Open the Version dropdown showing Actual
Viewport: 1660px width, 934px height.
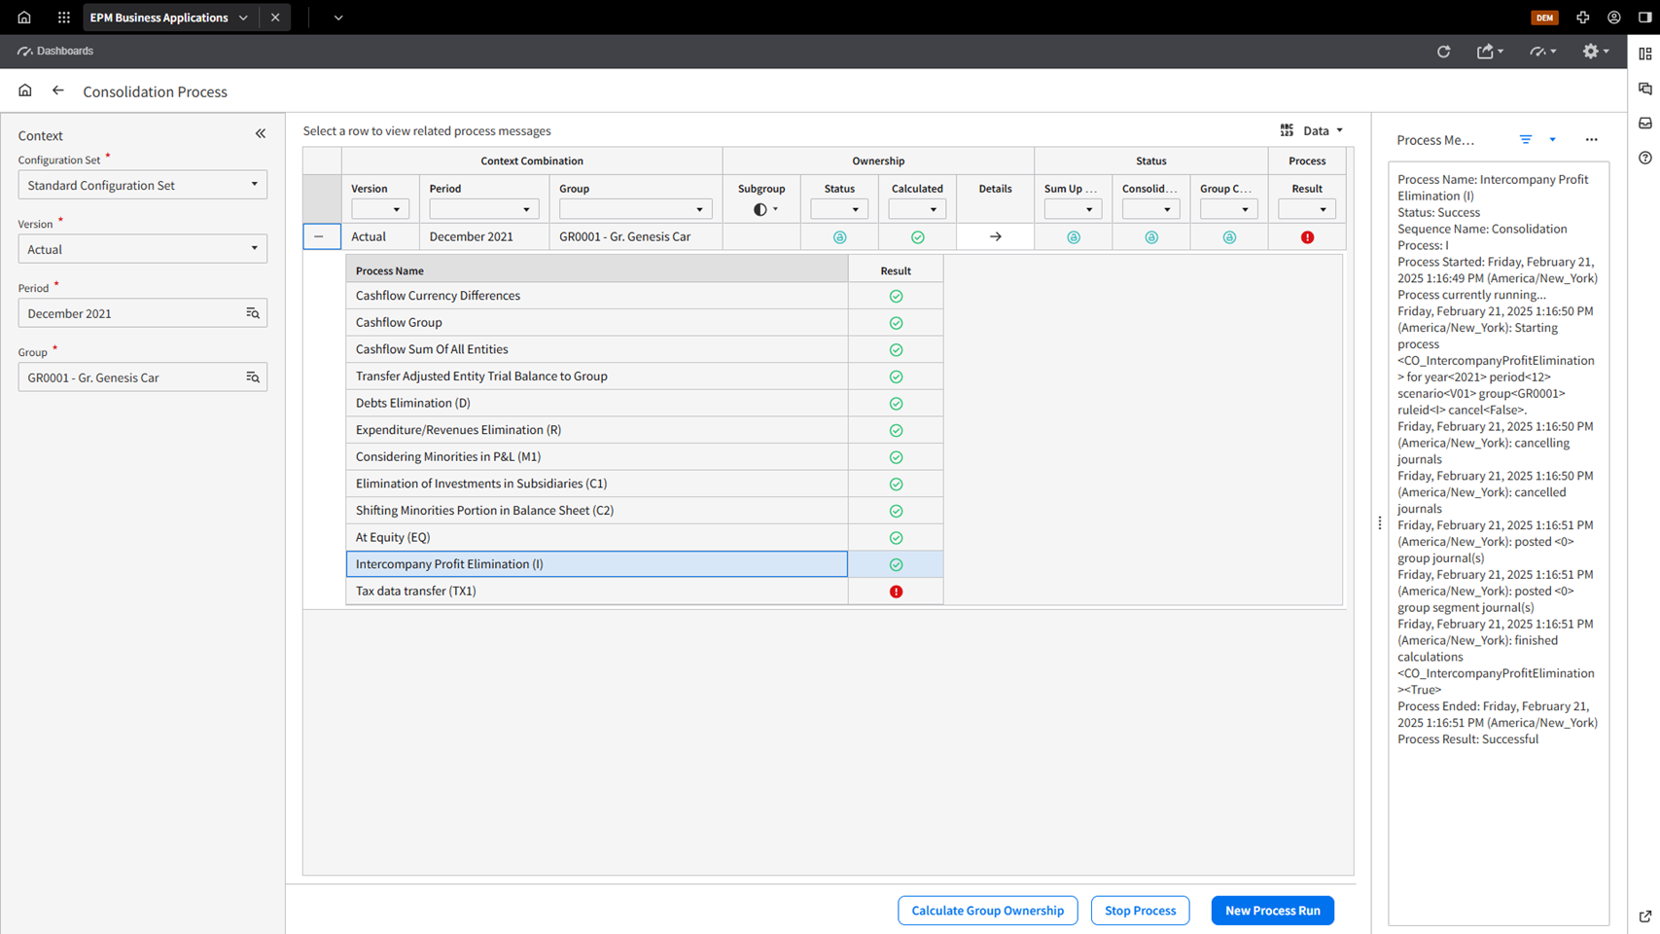click(142, 249)
